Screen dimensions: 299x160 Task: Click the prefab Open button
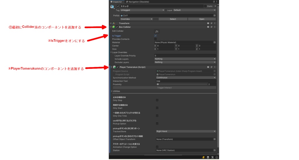pyautogui.click(x=202, y=19)
